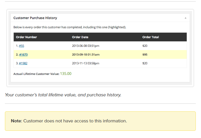The height and width of the screenshot is (138, 201).
Task: Select the 2013-11-13 03:58pm order date
Action: pyautogui.click(x=86, y=63)
